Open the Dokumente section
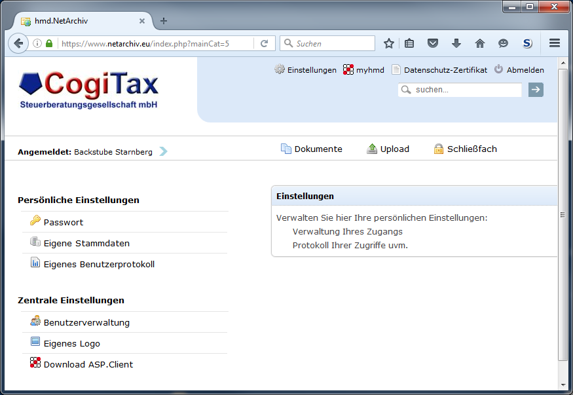The width and height of the screenshot is (573, 395). pyautogui.click(x=318, y=149)
